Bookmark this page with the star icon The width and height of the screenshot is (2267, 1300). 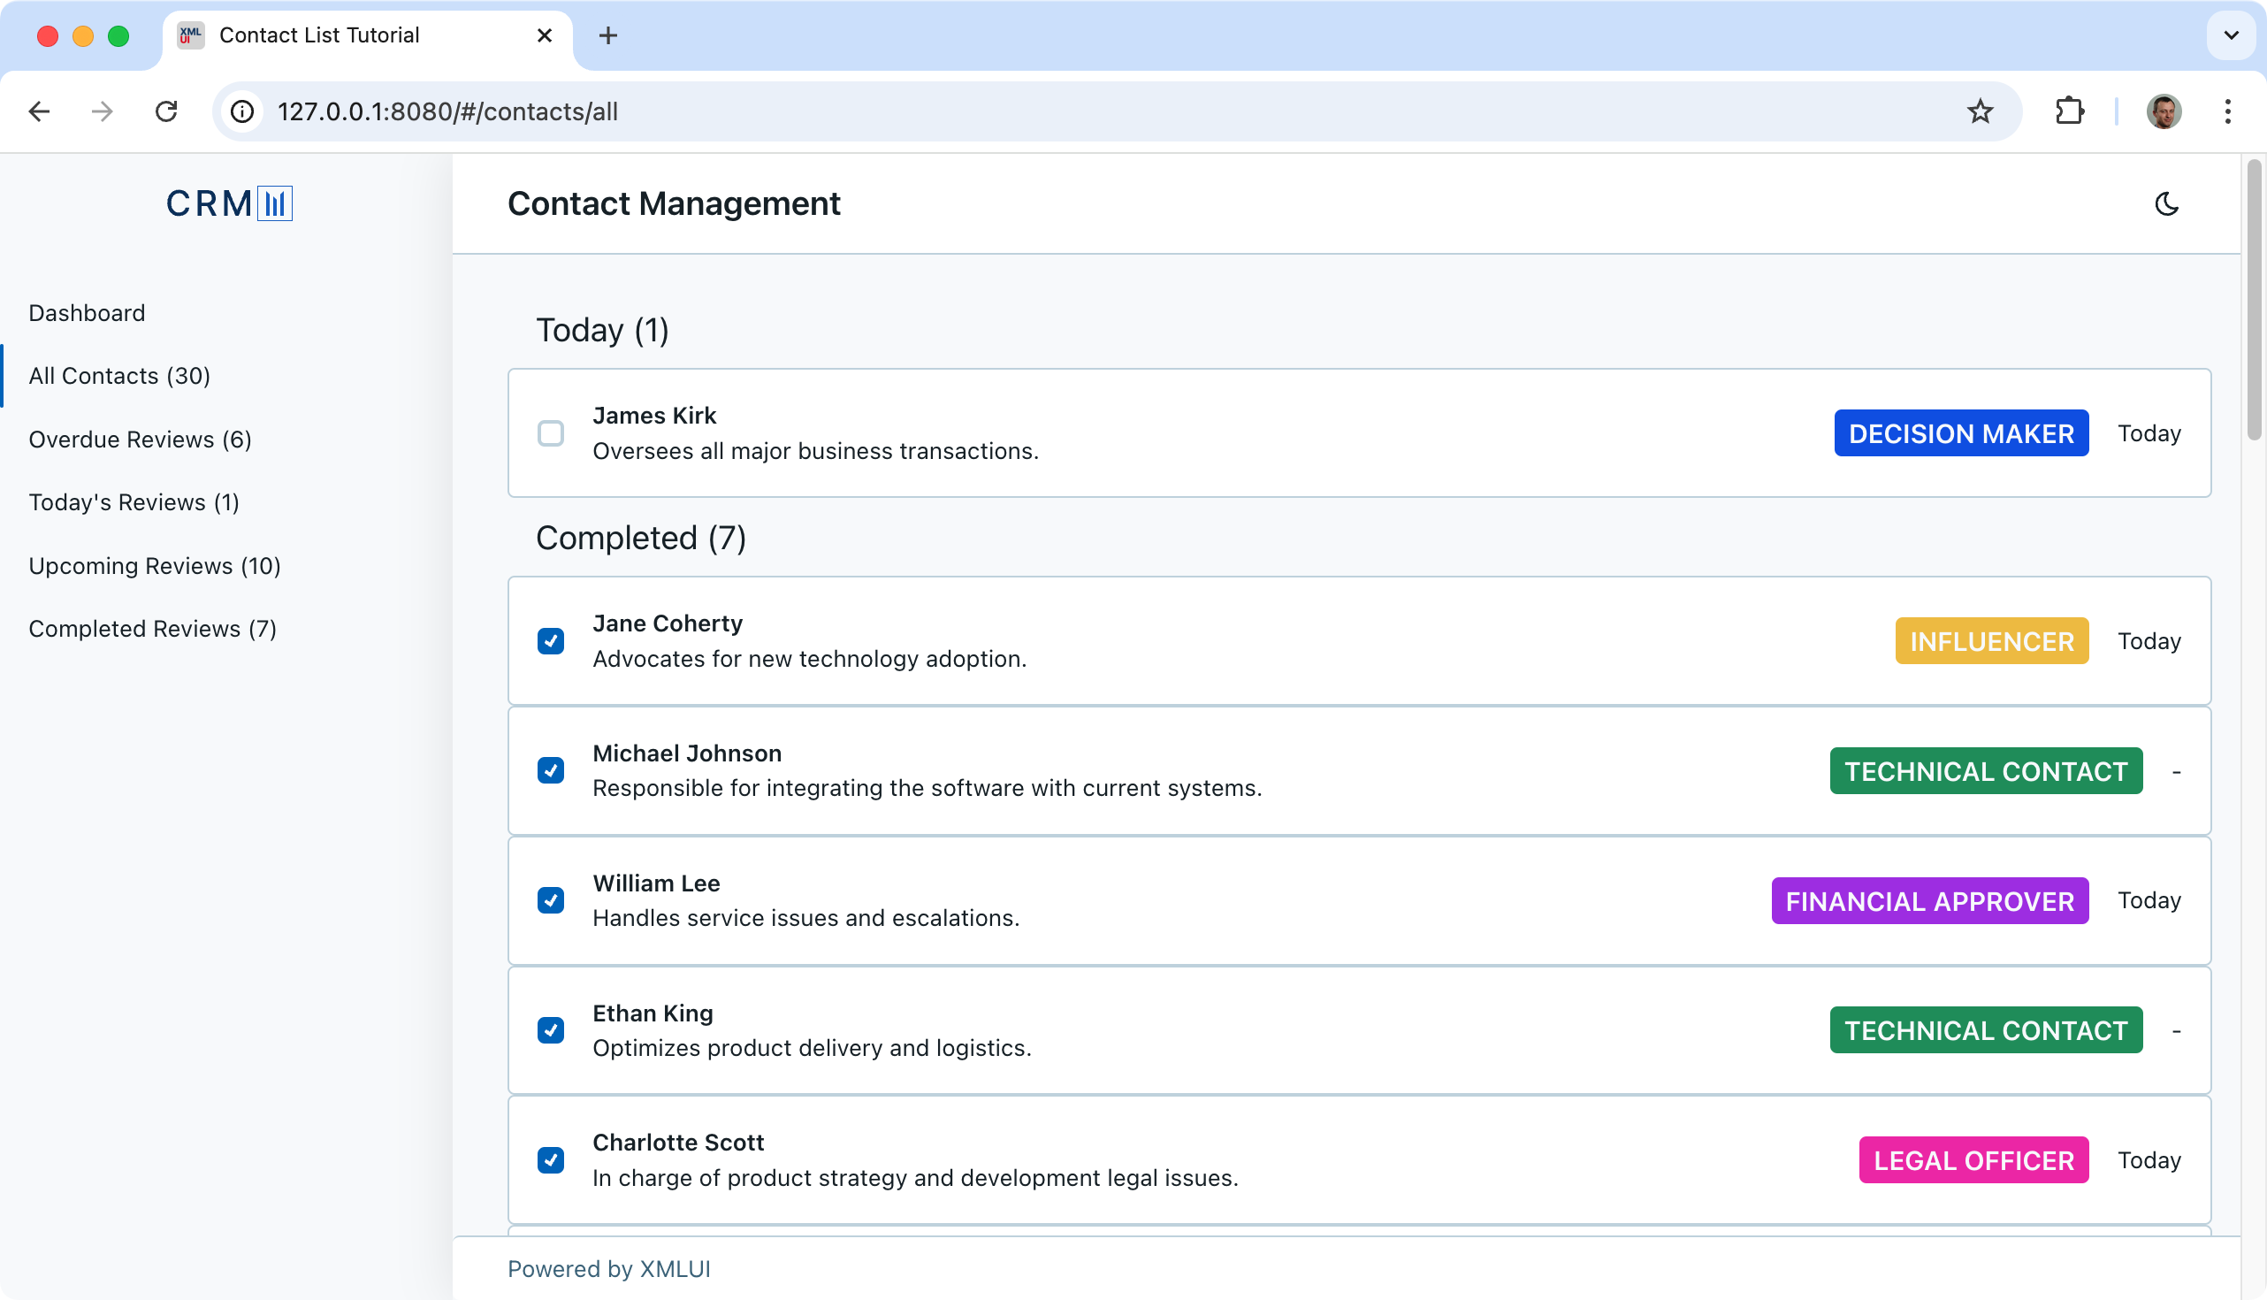[x=1980, y=111]
